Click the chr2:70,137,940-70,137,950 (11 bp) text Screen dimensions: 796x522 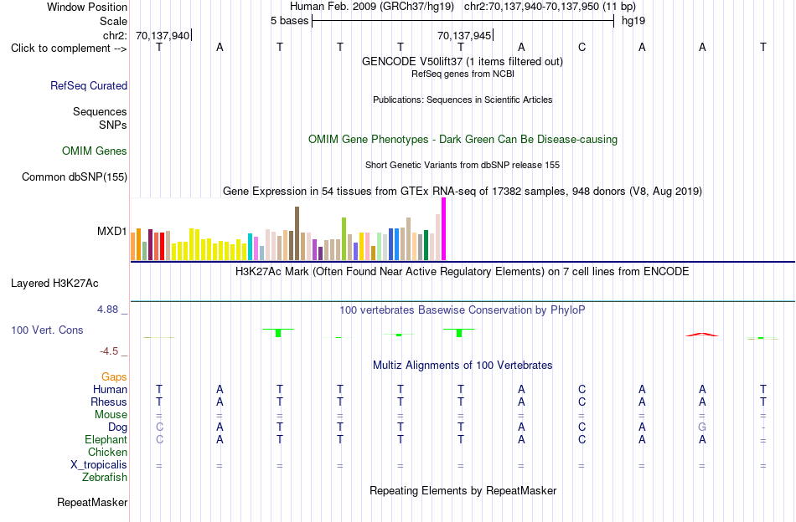click(550, 7)
